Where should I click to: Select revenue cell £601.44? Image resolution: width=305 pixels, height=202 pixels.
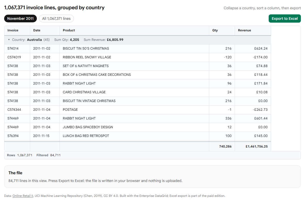(253, 118)
